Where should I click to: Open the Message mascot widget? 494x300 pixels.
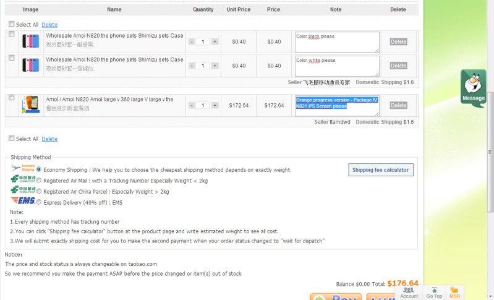click(x=473, y=88)
